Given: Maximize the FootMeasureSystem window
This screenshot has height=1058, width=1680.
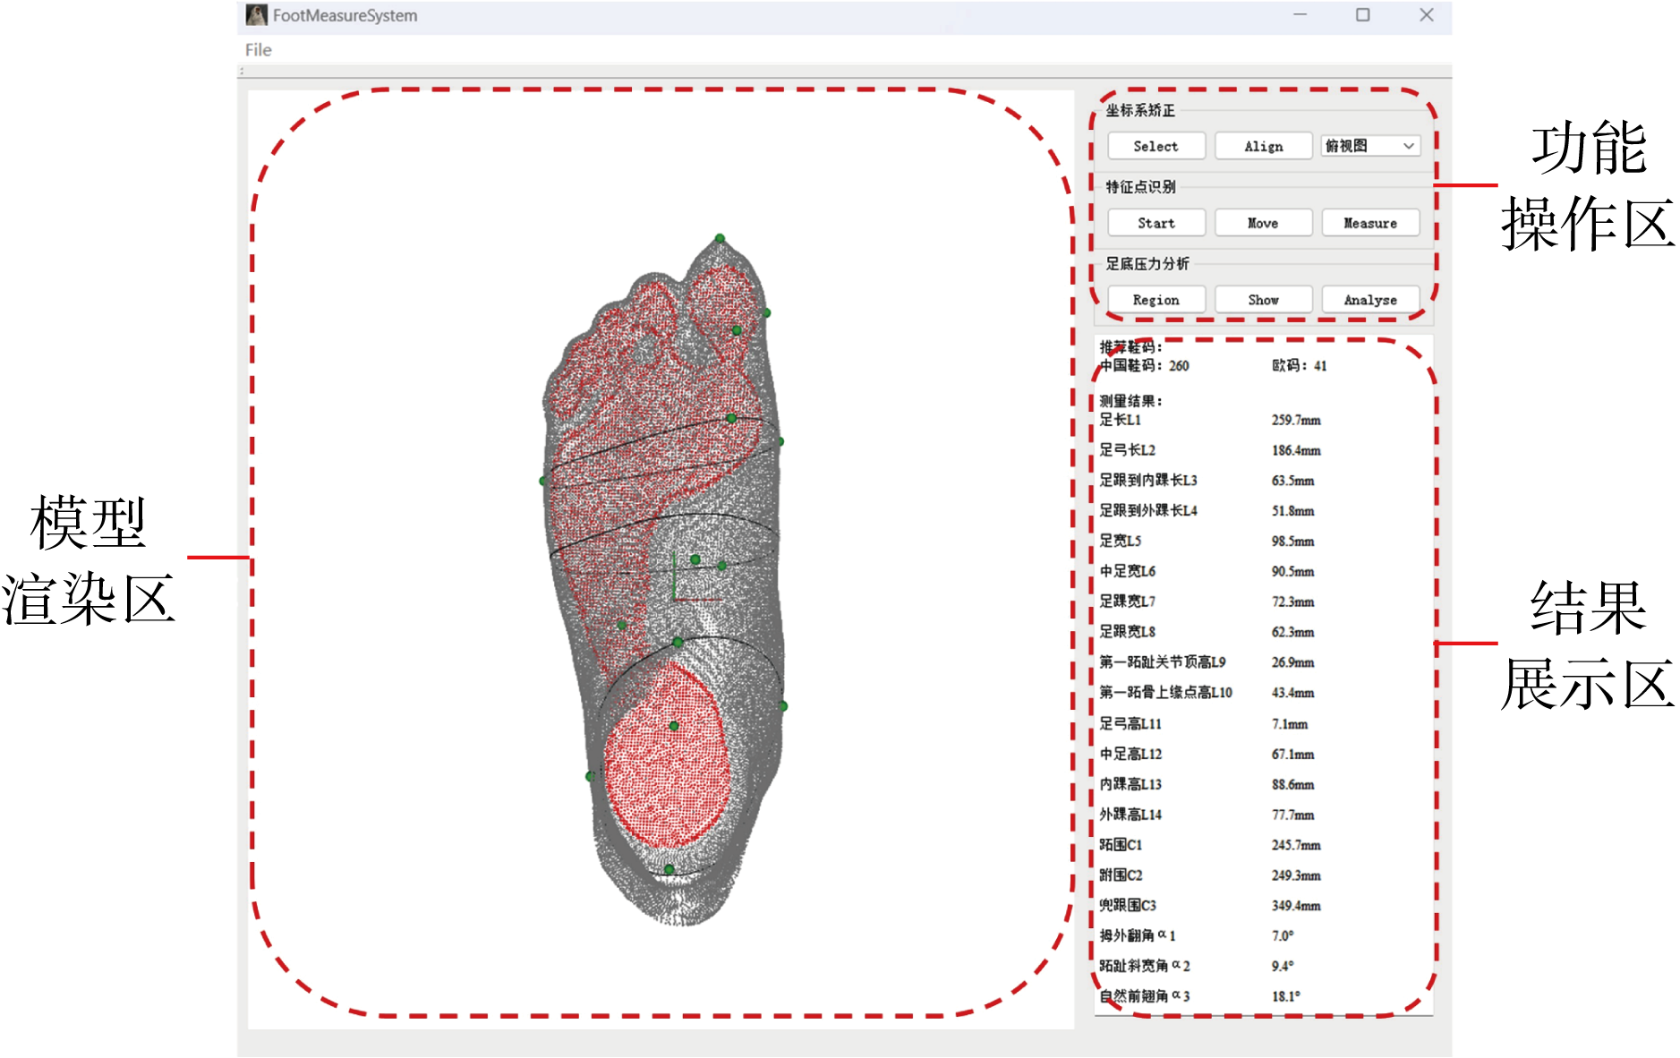Looking at the screenshot, I should 1362,15.
